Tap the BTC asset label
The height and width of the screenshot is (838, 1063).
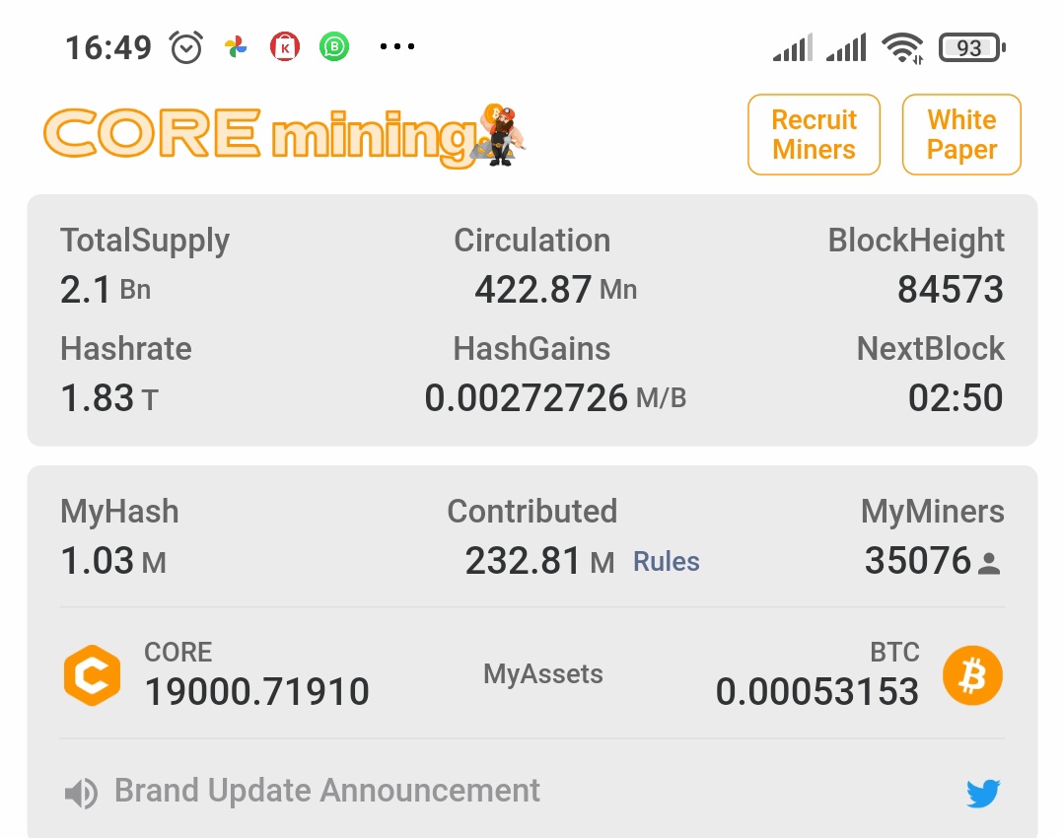(x=895, y=653)
